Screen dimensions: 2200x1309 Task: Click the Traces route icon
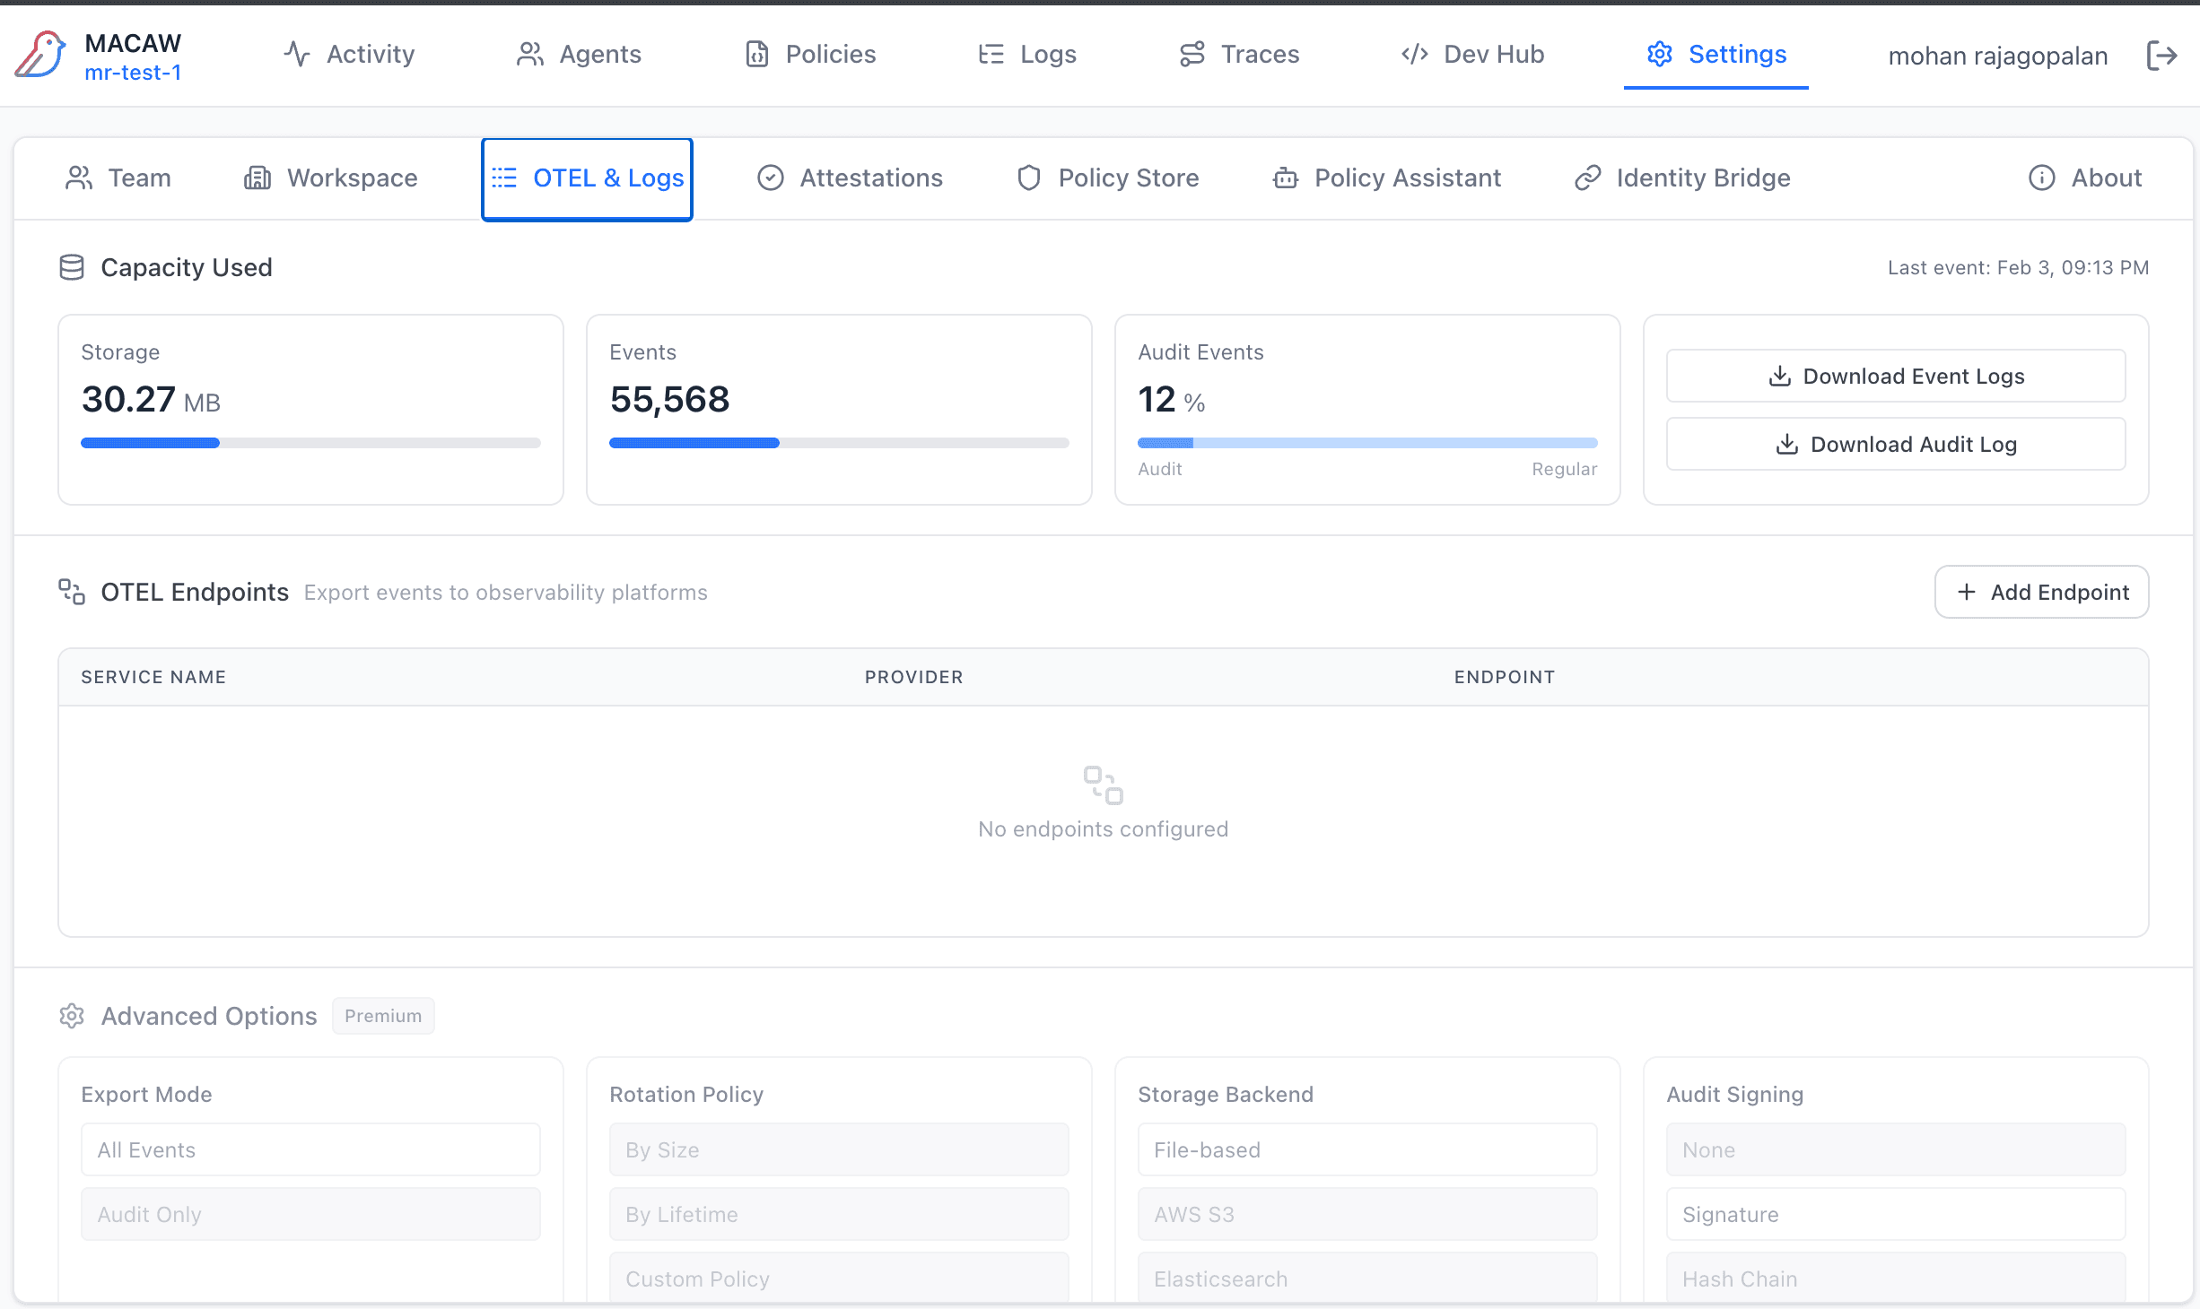(x=1192, y=55)
